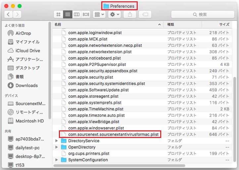Open Downloads in the sidebar
This screenshot has width=239, height=170.
point(23,85)
